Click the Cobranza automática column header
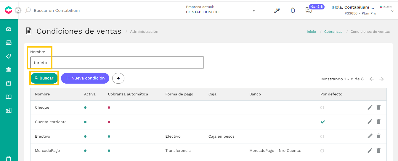The height and width of the screenshot is (161, 398). point(128,94)
